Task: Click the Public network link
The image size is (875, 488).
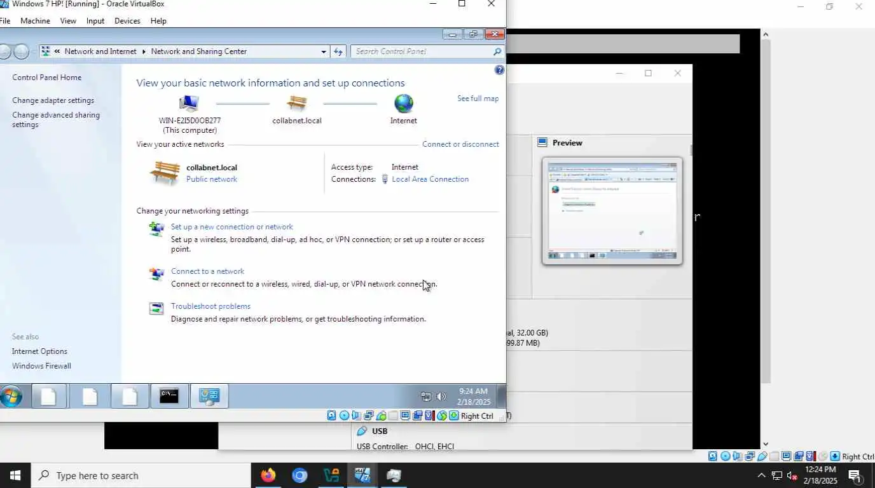Action: pos(212,179)
